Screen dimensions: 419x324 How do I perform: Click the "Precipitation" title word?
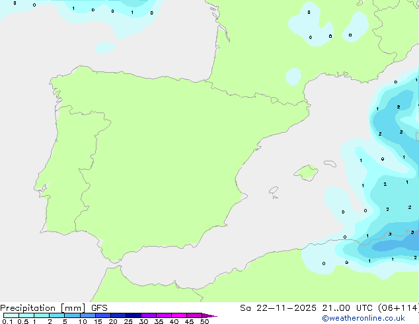(x=28, y=308)
